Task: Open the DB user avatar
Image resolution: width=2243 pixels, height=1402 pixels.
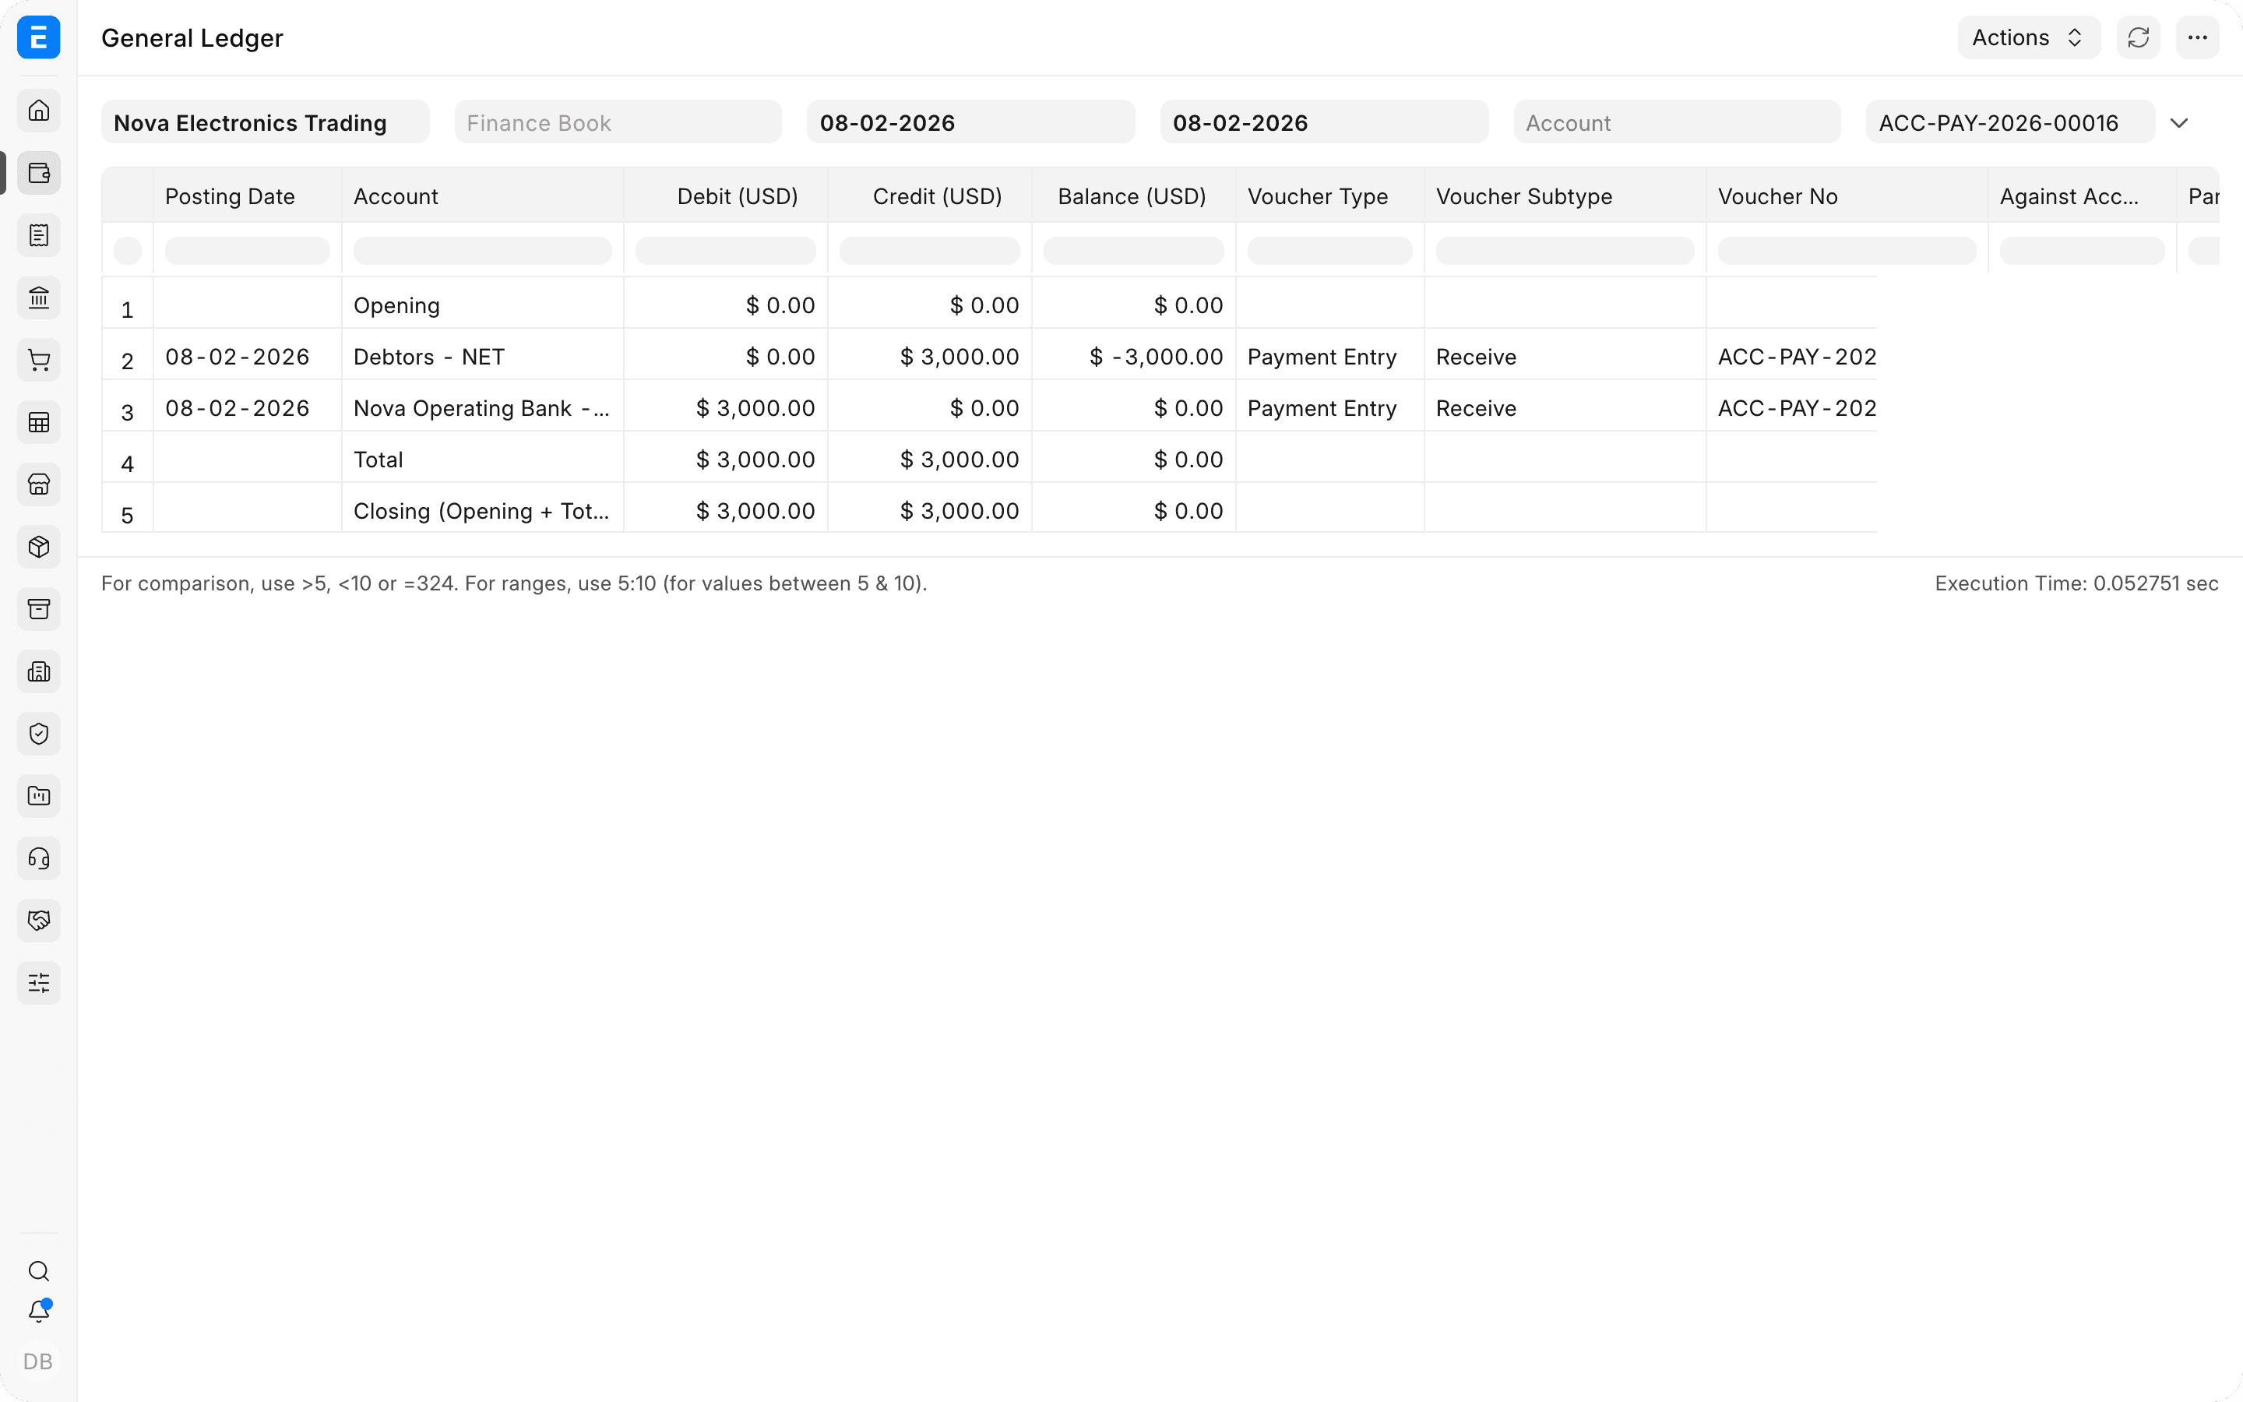Action: pos(38,1361)
